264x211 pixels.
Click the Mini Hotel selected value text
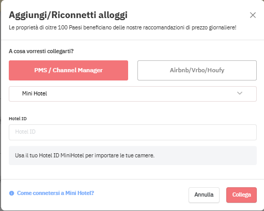point(35,93)
